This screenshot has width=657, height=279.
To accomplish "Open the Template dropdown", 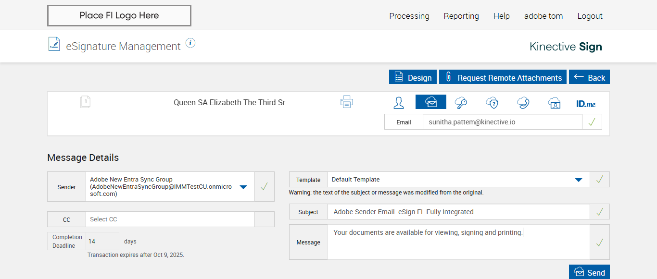I will point(579,180).
